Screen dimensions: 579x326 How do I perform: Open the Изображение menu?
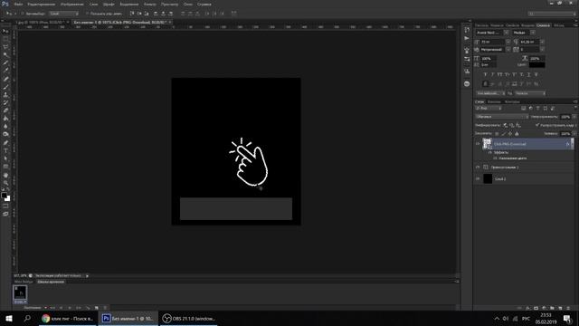click(x=71, y=4)
